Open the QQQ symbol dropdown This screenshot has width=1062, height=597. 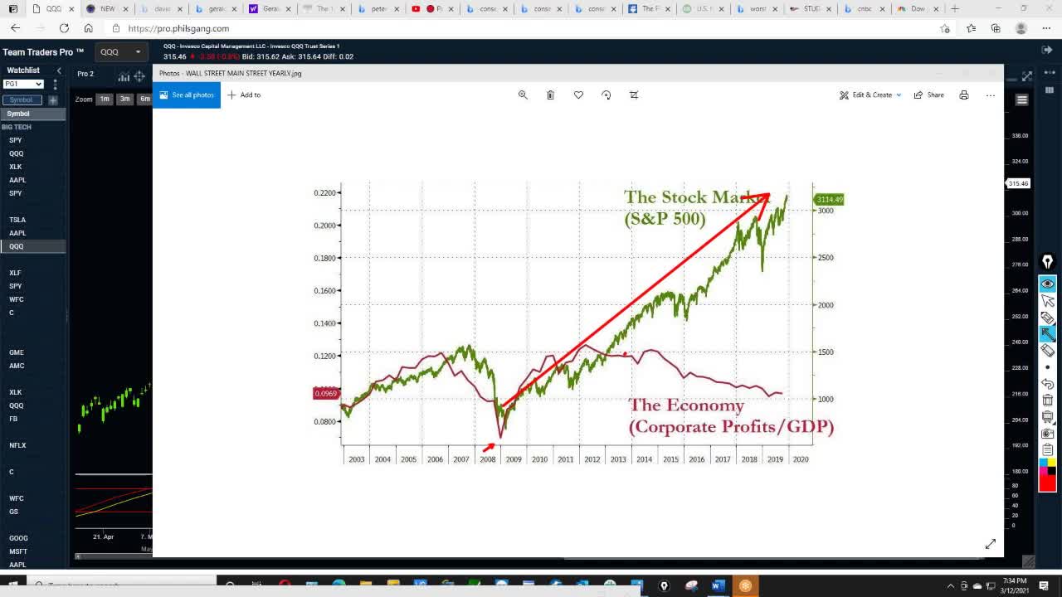tap(122, 51)
